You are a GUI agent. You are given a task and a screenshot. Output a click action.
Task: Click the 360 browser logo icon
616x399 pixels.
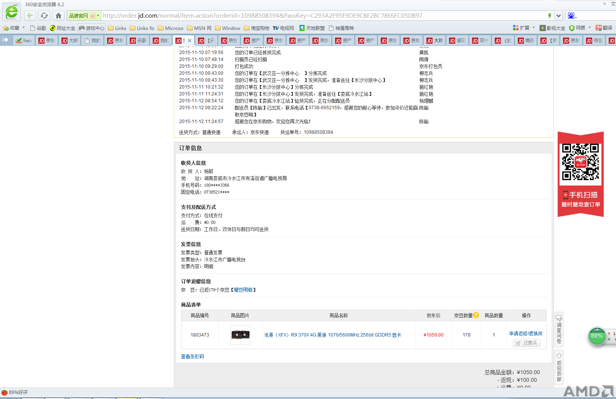click(x=12, y=11)
